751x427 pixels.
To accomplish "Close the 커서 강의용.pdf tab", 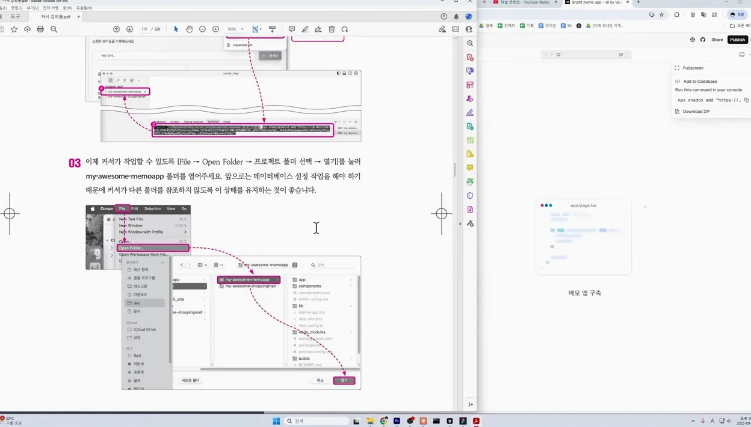I will pyautogui.click(x=79, y=17).
